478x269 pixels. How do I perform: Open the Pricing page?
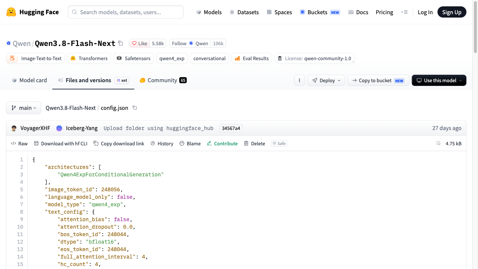(384, 12)
